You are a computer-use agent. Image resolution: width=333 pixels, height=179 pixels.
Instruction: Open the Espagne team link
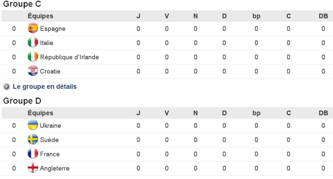coord(53,29)
